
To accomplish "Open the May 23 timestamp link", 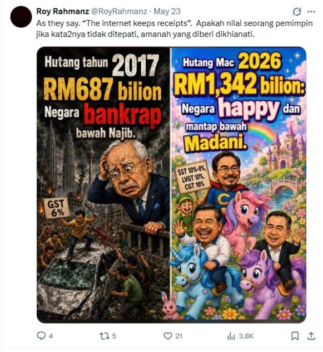I will click(x=167, y=11).
